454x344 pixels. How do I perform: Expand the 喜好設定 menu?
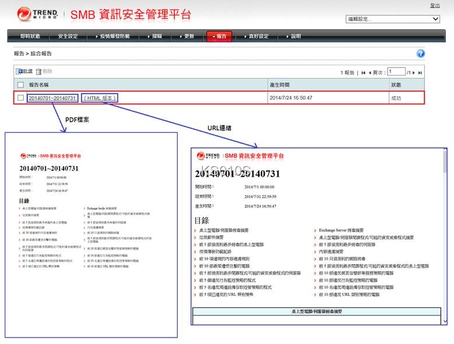(256, 36)
